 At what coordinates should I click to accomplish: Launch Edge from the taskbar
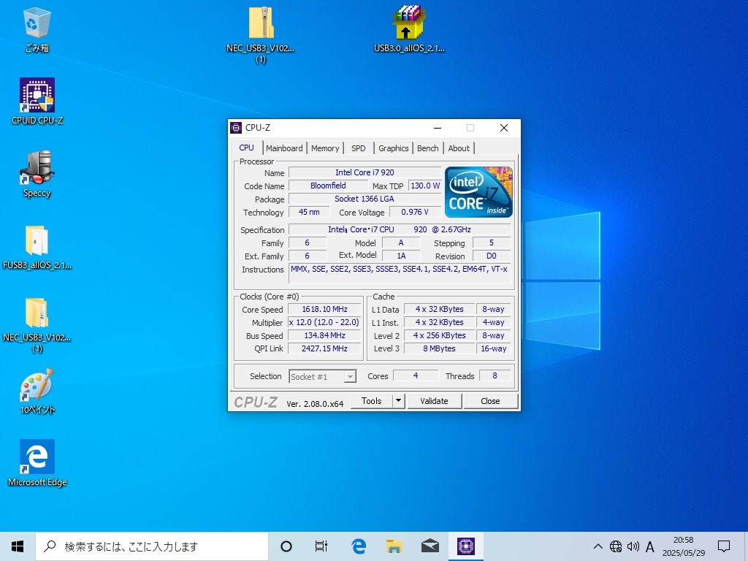pos(359,546)
